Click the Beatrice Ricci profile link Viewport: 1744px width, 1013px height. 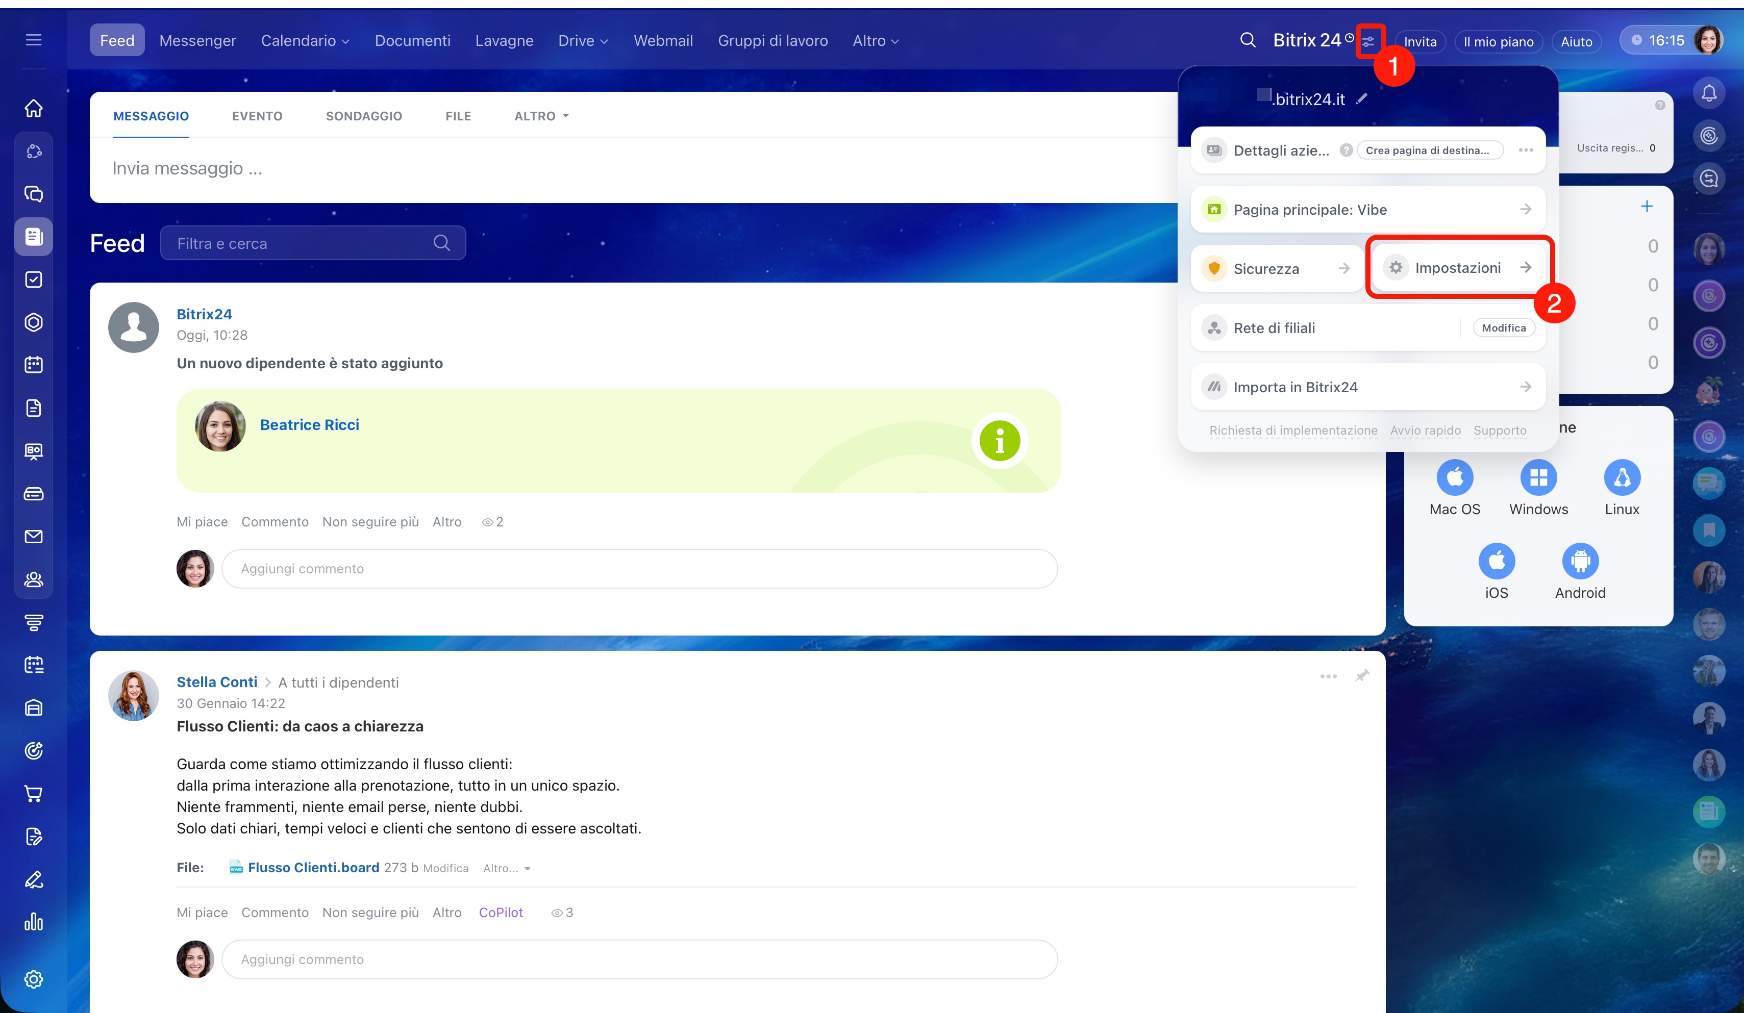click(309, 425)
